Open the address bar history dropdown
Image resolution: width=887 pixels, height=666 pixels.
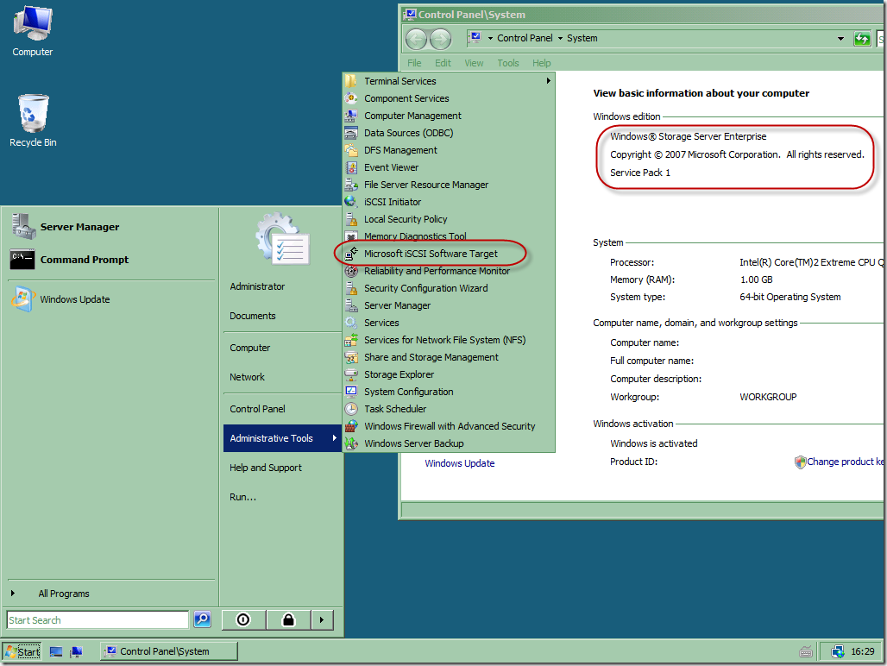840,39
